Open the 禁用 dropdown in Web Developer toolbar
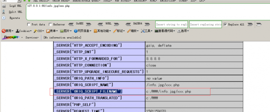The height and width of the screenshot is (112, 270). 8,31
